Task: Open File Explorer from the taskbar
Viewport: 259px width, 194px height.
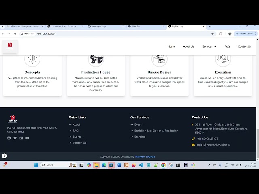Action: click(96, 165)
